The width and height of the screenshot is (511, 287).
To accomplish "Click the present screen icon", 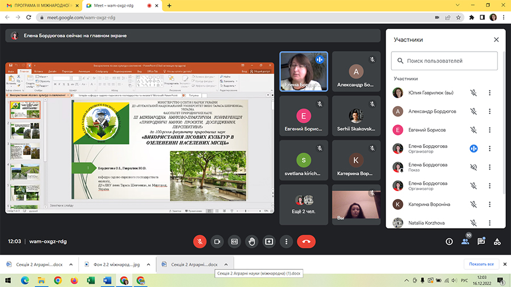I will (x=269, y=241).
